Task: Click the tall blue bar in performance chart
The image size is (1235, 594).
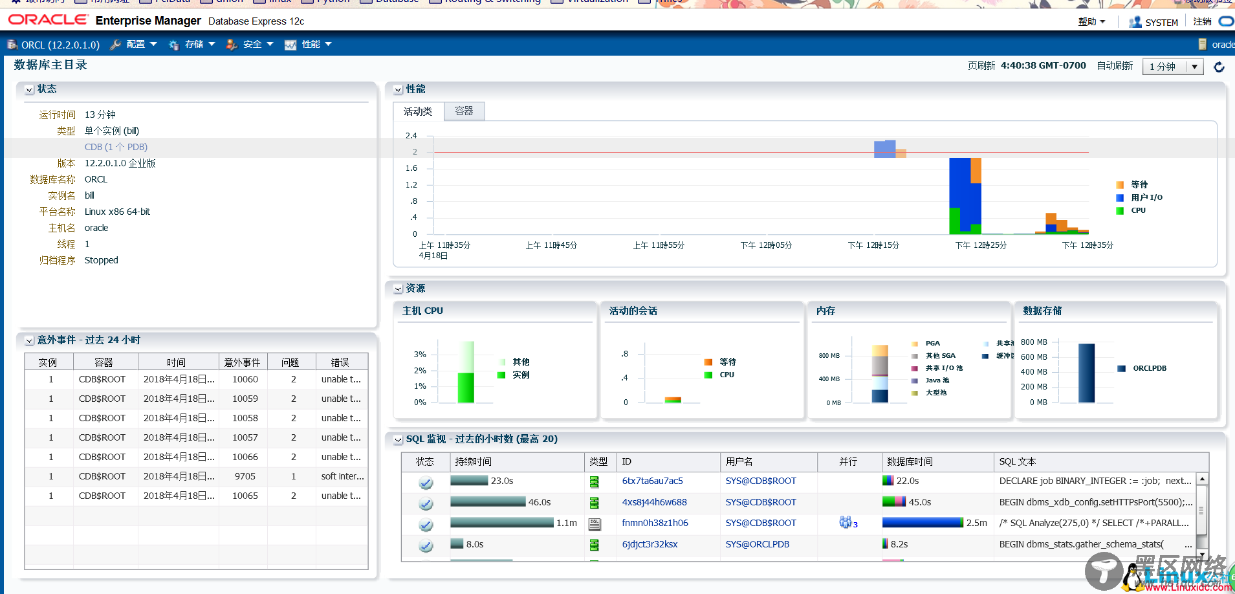Action: [965, 194]
